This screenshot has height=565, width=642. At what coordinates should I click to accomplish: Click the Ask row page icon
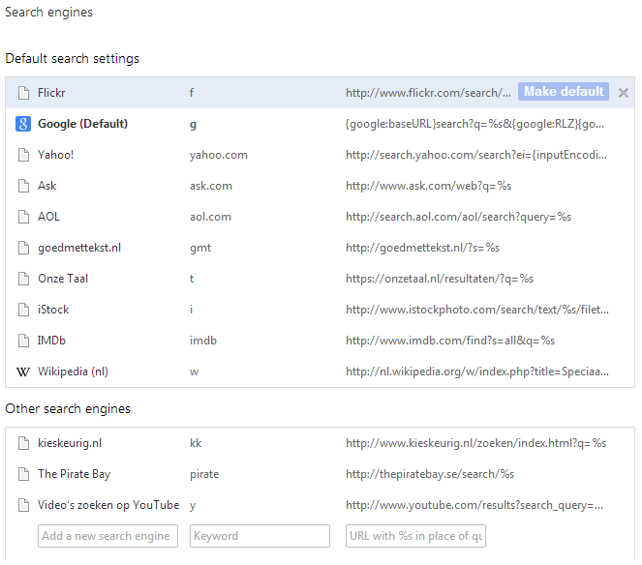click(24, 186)
